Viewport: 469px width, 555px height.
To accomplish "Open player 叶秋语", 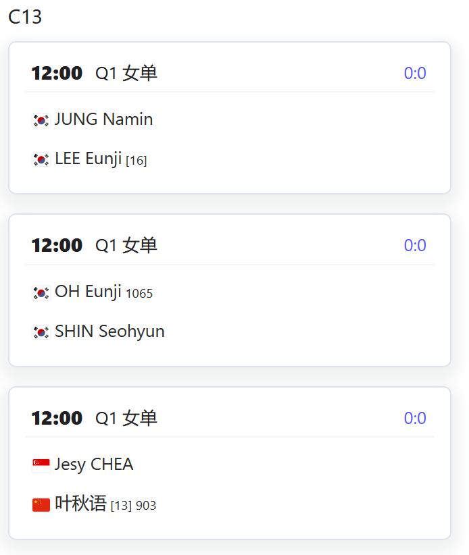I will tap(81, 503).
